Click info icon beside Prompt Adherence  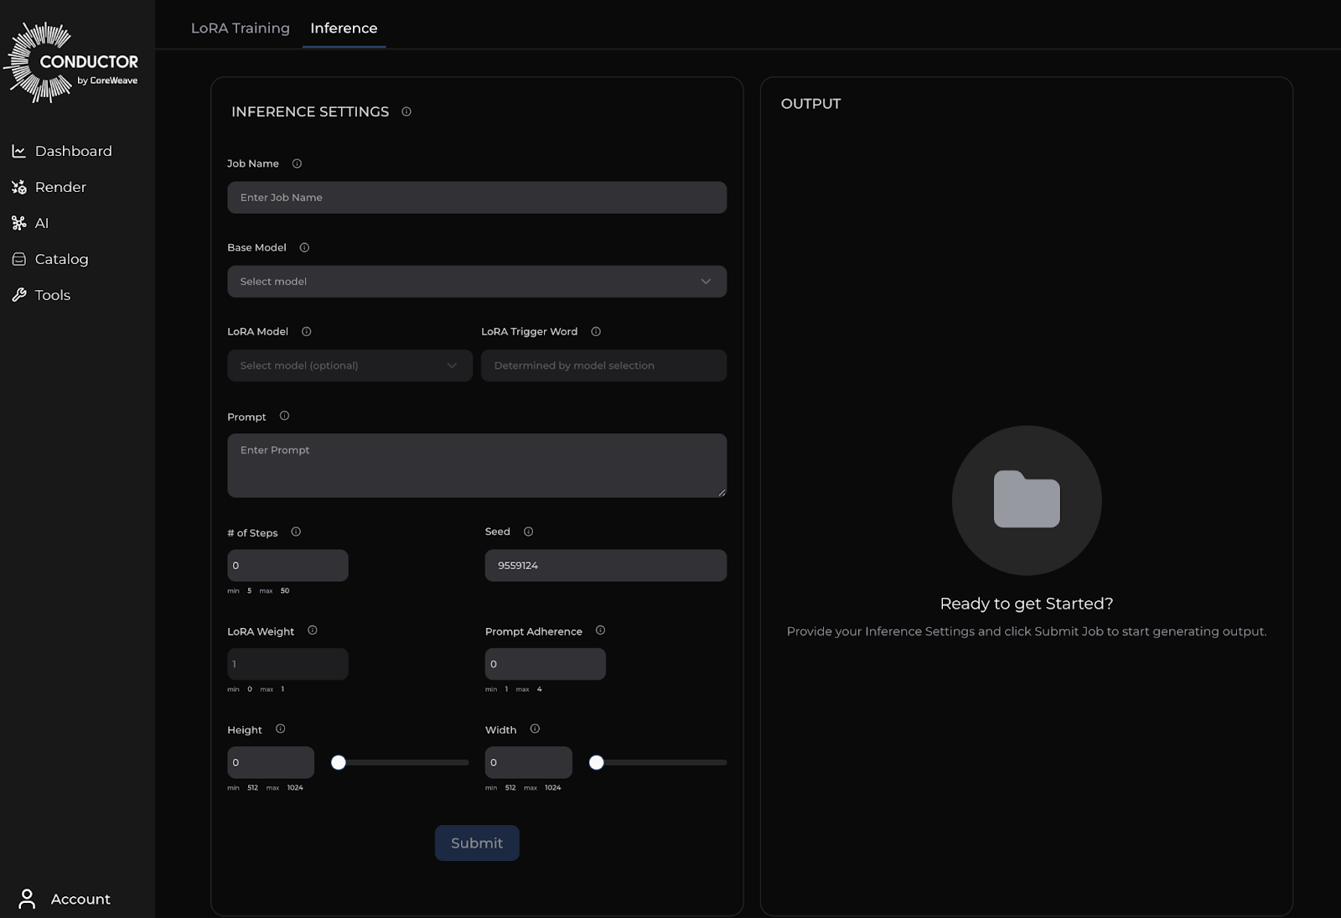600,630
